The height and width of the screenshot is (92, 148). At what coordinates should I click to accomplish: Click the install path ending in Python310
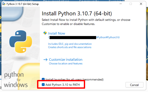pyautogui.click(x=84, y=37)
